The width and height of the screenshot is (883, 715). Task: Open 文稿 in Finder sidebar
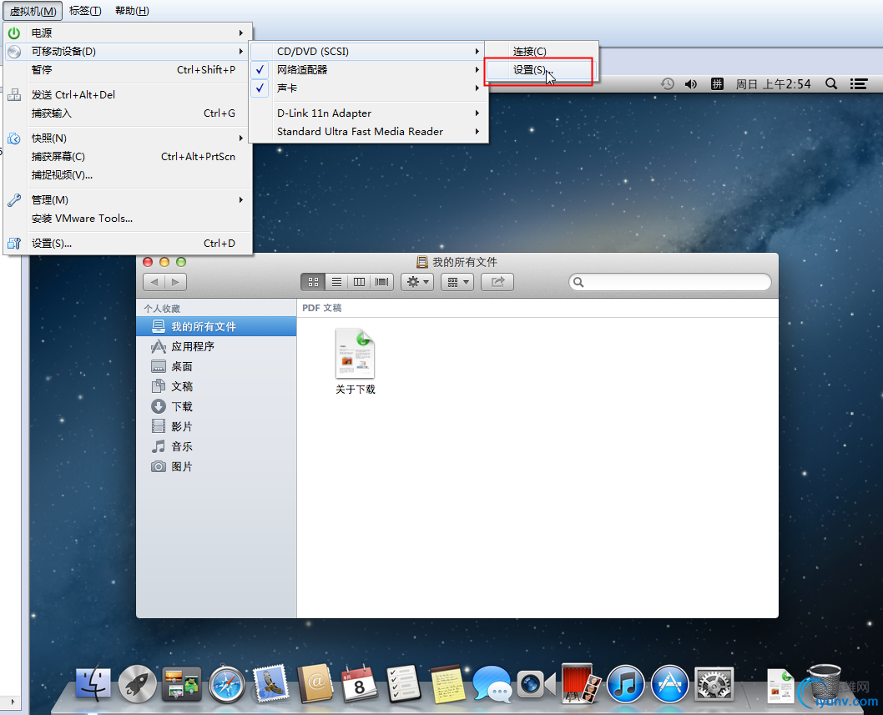coord(216,386)
